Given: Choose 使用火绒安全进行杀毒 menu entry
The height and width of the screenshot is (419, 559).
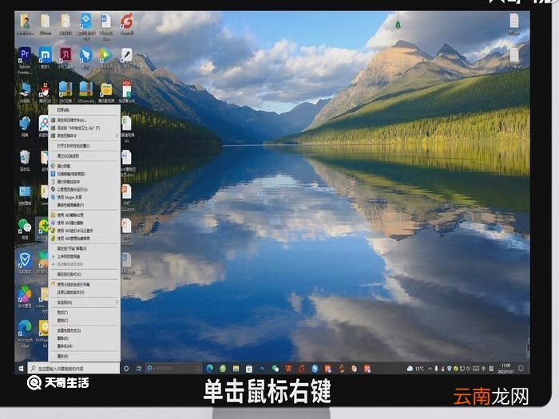Looking at the screenshot, I should [85, 284].
